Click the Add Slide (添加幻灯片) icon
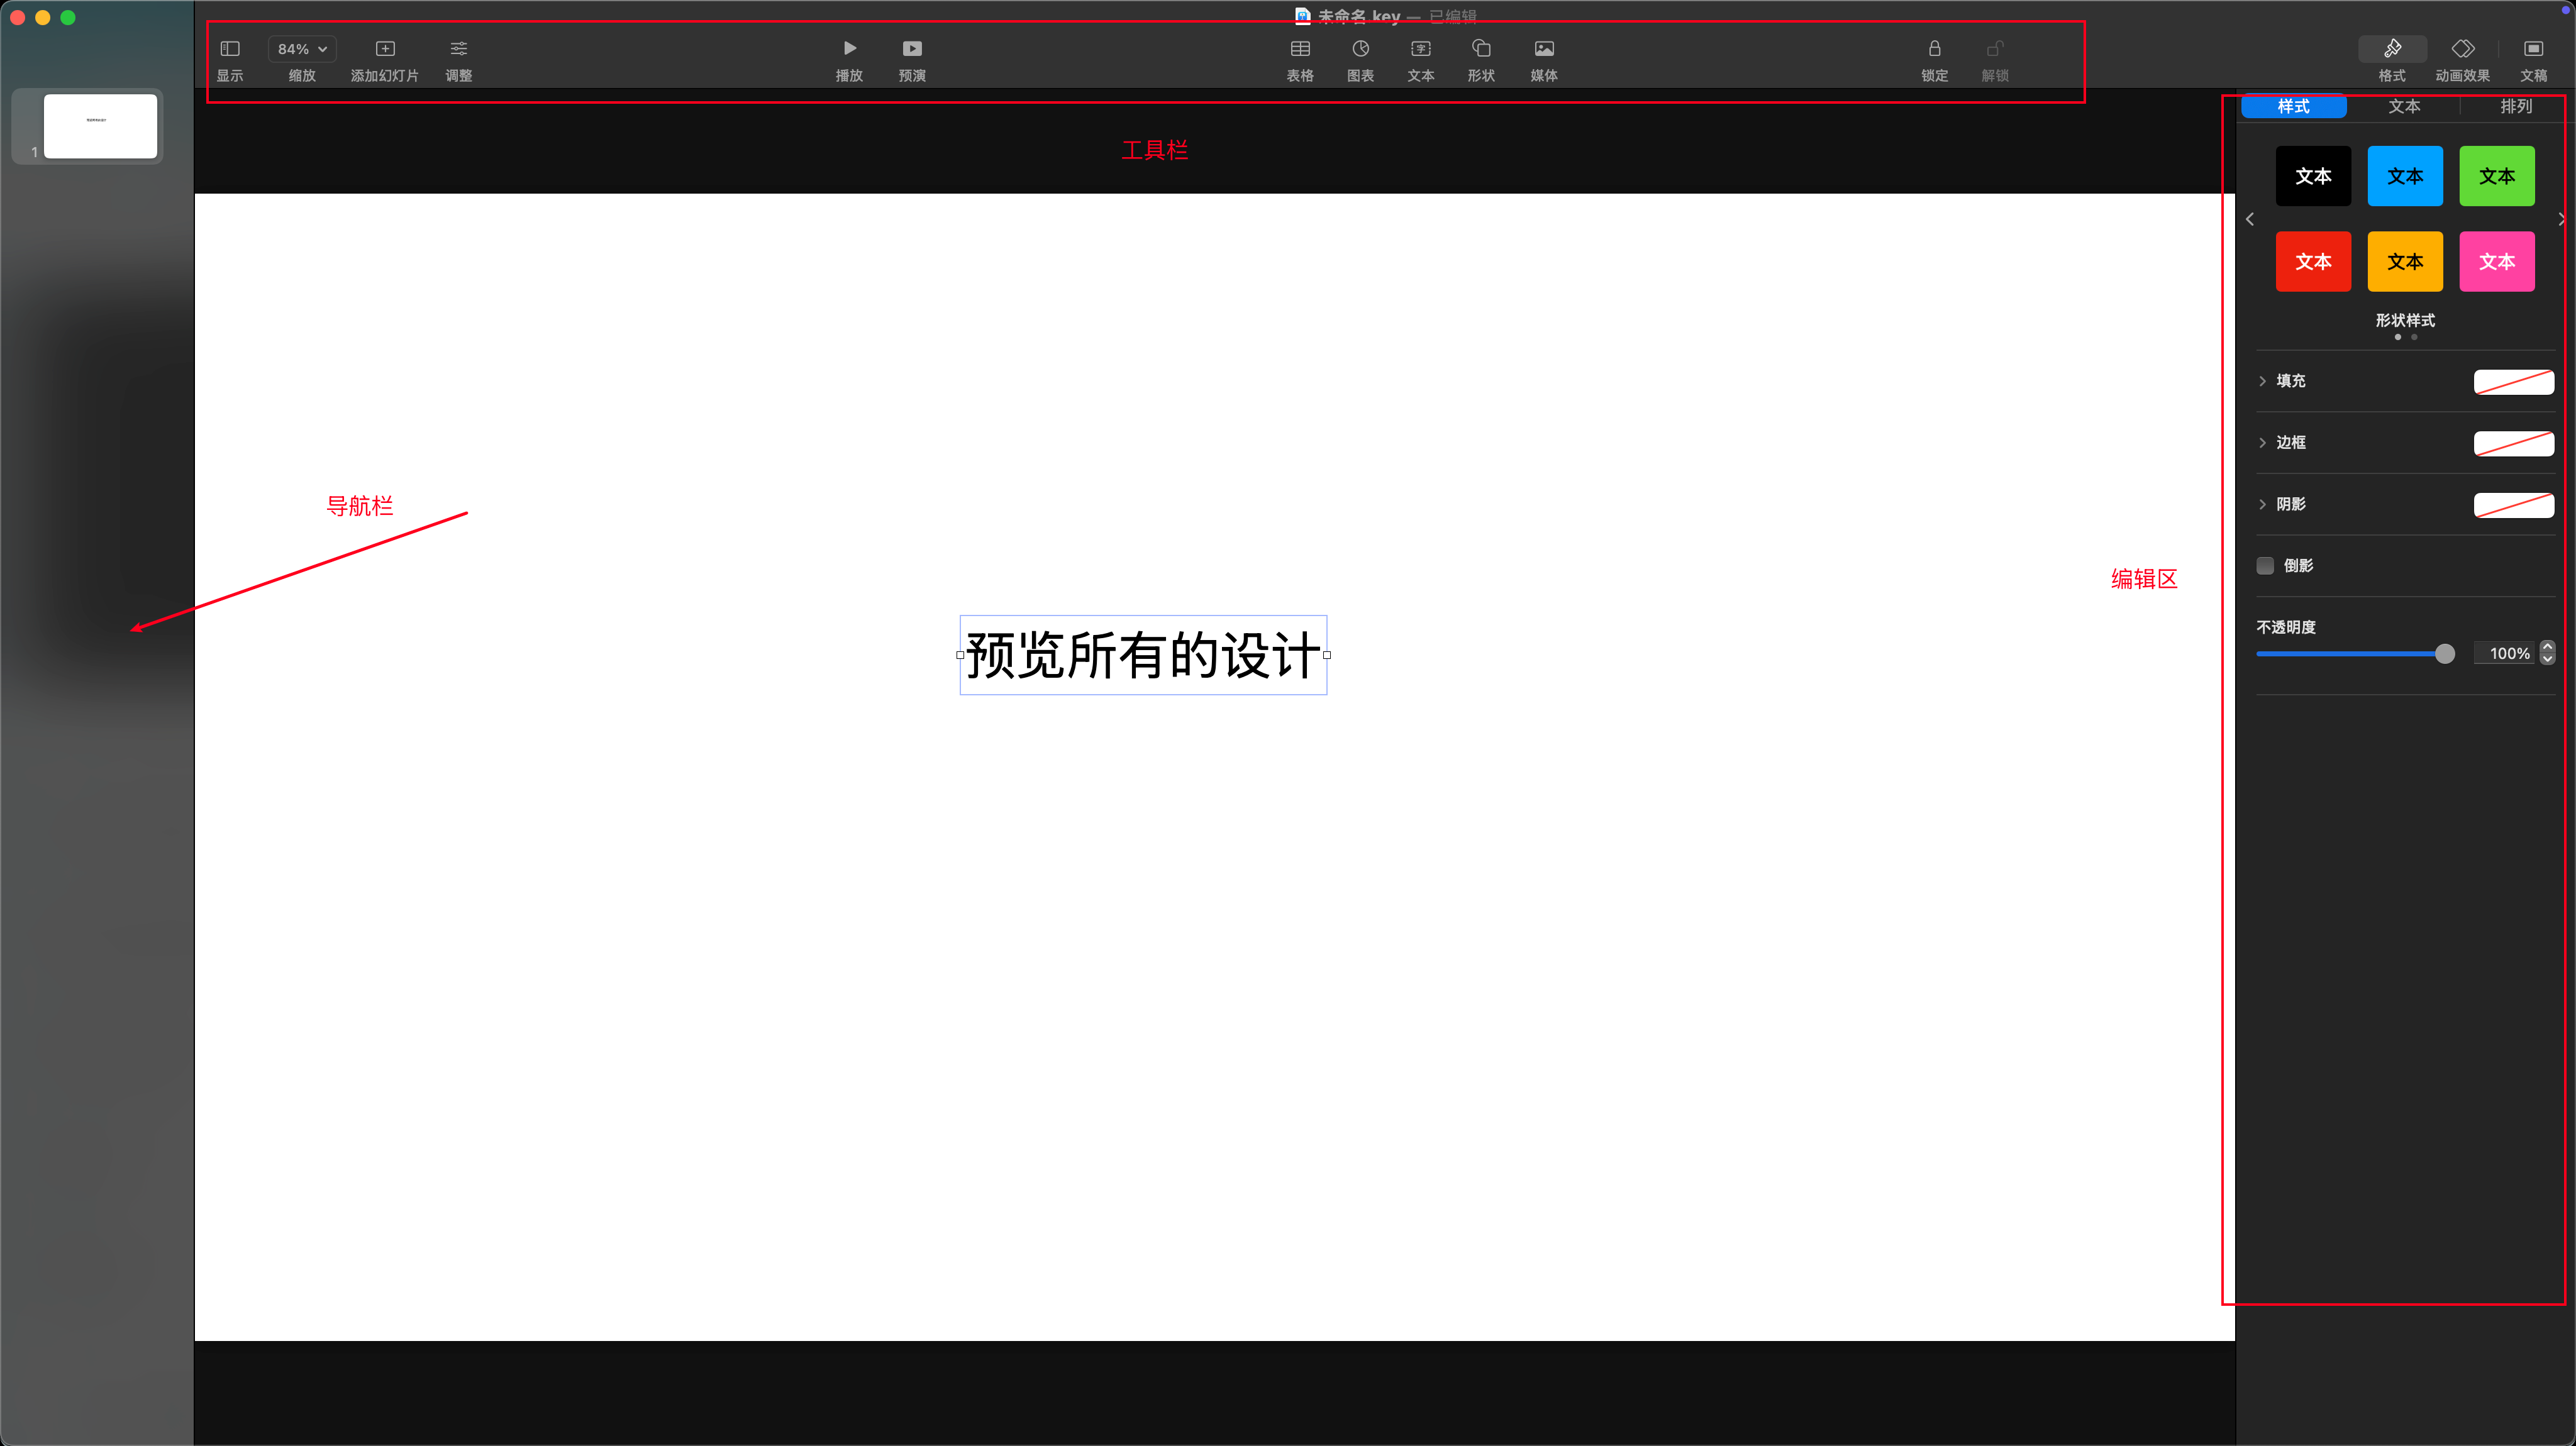Screen dimensions: 2576x1446 pyautogui.click(x=385, y=49)
